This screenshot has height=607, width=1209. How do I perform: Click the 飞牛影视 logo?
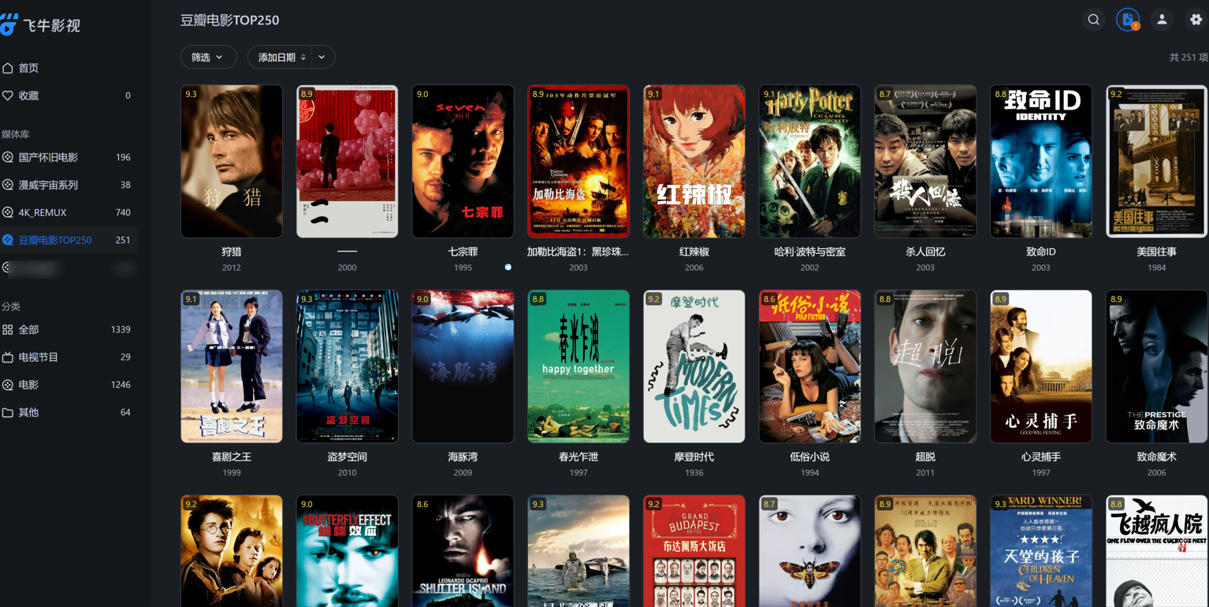point(41,25)
